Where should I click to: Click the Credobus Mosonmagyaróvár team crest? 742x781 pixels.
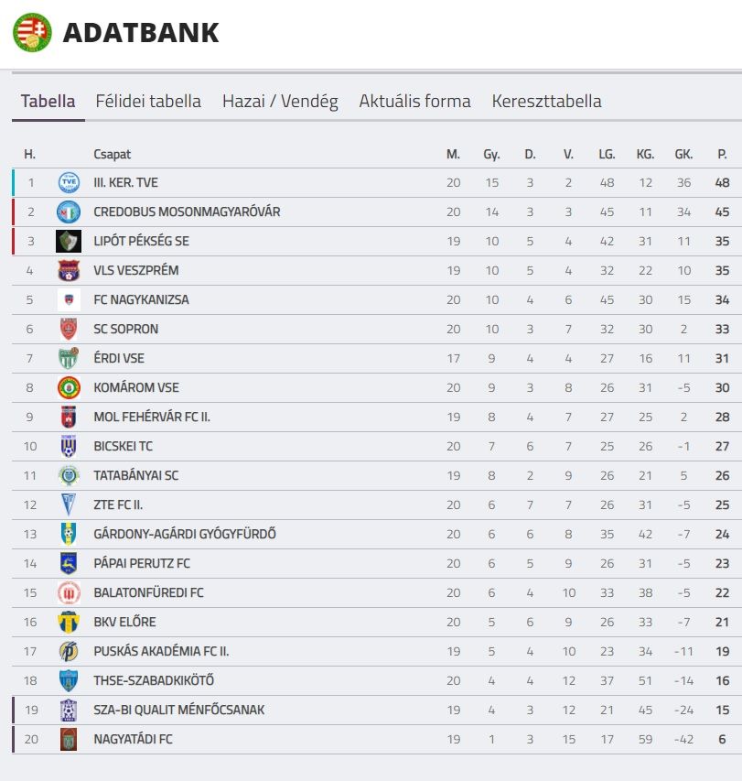point(69,212)
